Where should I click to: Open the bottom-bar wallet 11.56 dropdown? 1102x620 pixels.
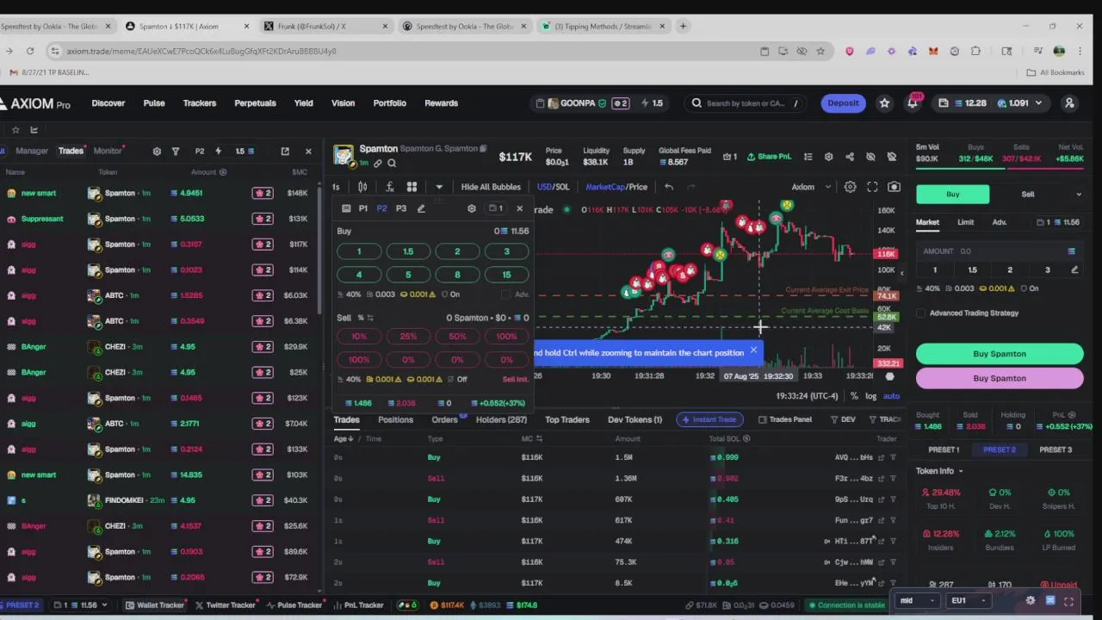(79, 605)
